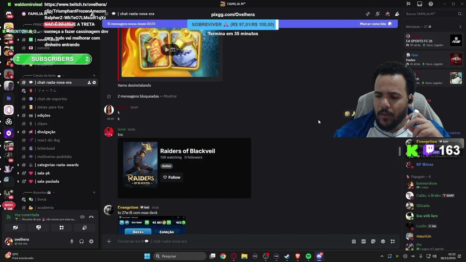Open the gift icon in message bar

point(354,241)
